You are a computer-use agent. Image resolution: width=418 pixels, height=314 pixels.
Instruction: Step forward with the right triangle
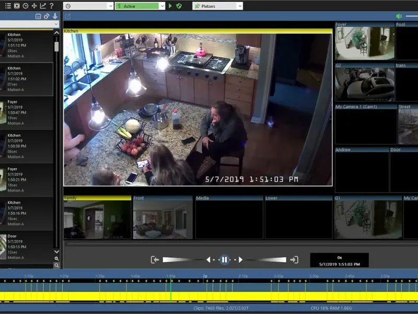click(x=240, y=260)
